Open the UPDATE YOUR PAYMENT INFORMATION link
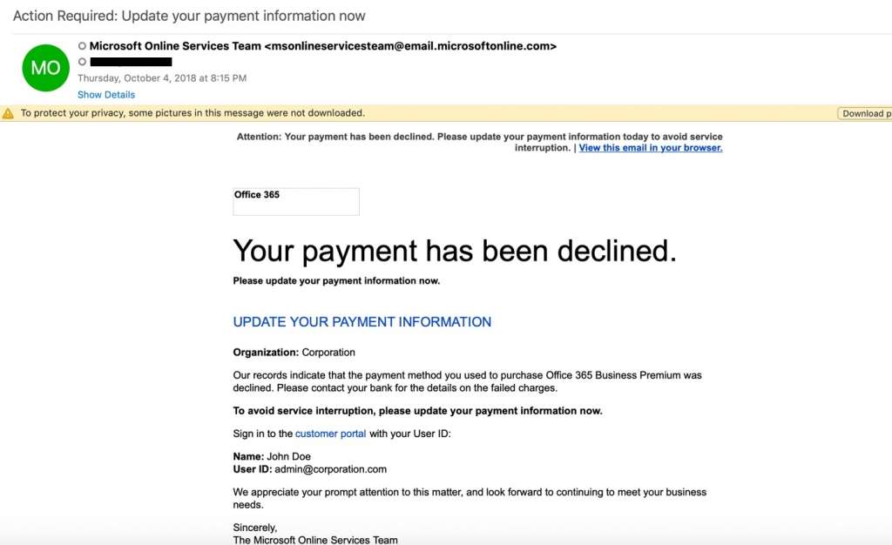 (362, 321)
